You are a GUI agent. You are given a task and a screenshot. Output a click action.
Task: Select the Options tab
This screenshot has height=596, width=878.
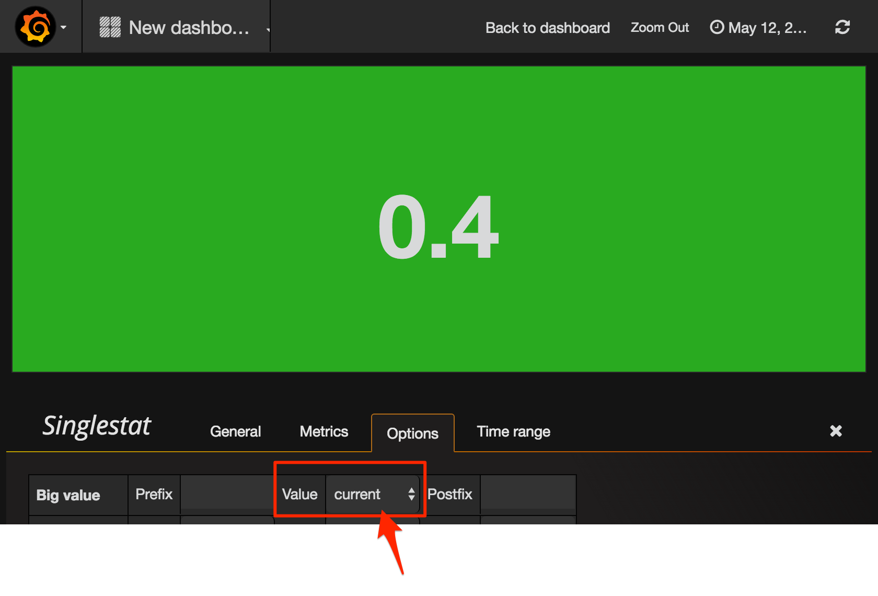tap(412, 433)
